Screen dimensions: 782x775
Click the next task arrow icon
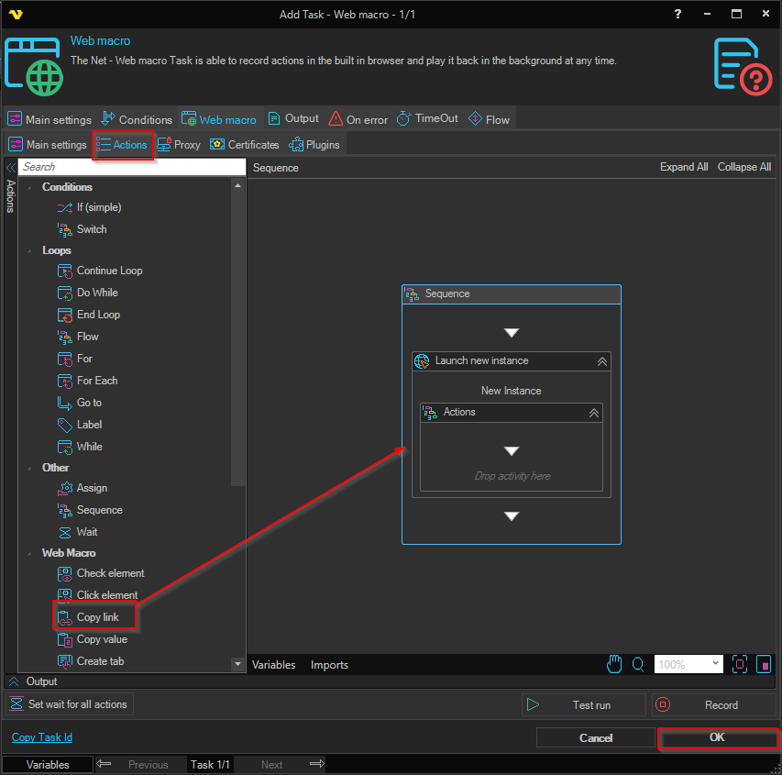click(x=317, y=764)
